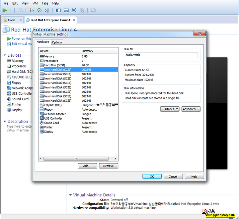
Task: Open the Utilities dropdown button
Action: click(x=170, y=109)
